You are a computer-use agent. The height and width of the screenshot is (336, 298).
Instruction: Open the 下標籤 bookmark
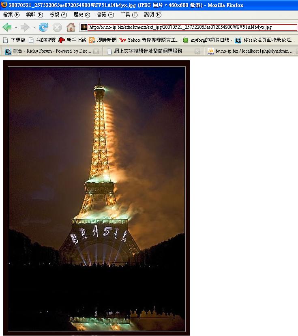tap(14, 40)
